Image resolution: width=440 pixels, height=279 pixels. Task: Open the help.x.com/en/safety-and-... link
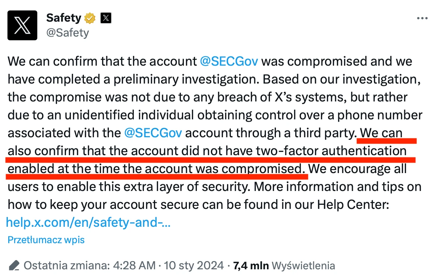click(88, 223)
